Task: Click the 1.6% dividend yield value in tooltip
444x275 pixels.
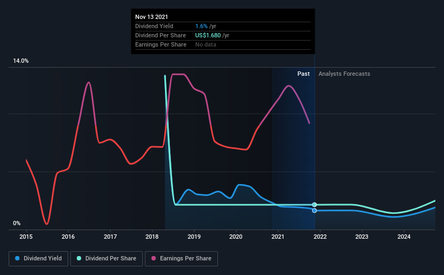Action: pos(201,26)
